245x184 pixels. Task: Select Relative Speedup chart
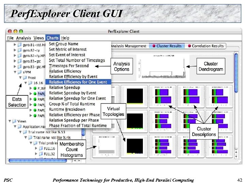click(x=78, y=88)
